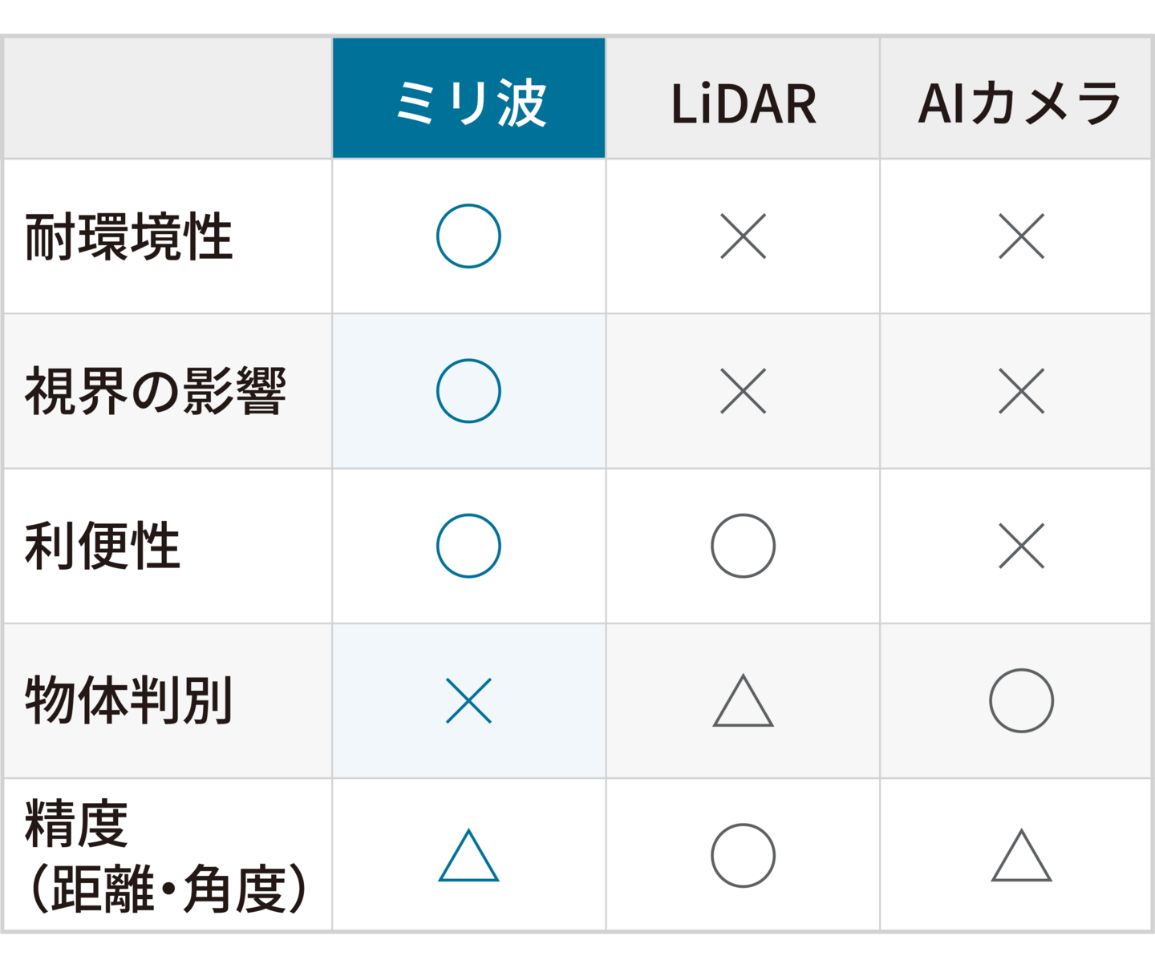1155x964 pixels.
Task: Select the 精度(距離・角度) row label
Action: [166, 856]
